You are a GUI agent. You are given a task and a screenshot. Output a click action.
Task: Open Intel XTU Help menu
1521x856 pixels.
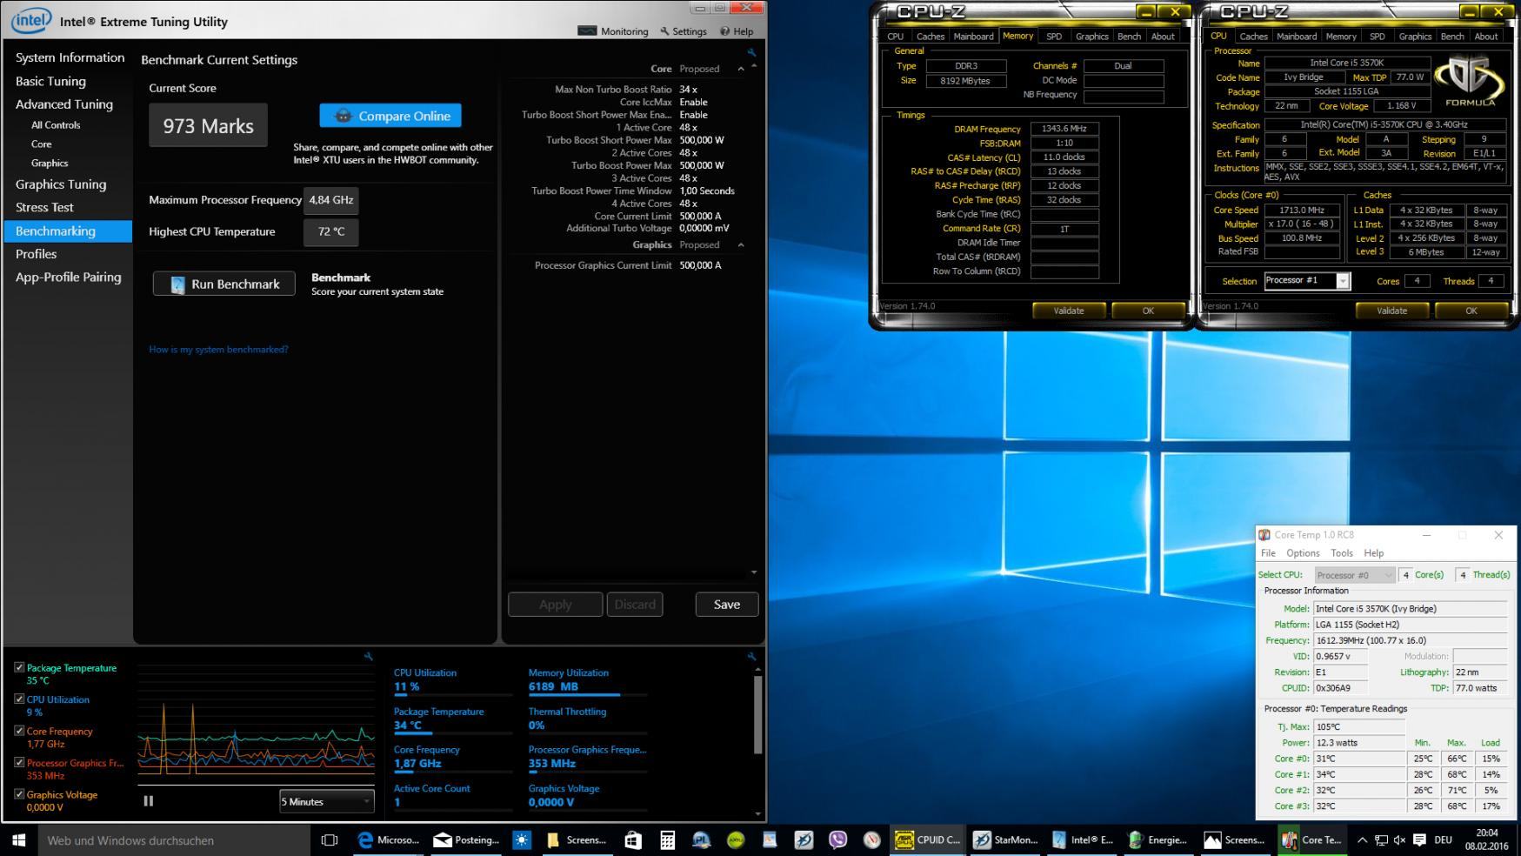pos(737,31)
